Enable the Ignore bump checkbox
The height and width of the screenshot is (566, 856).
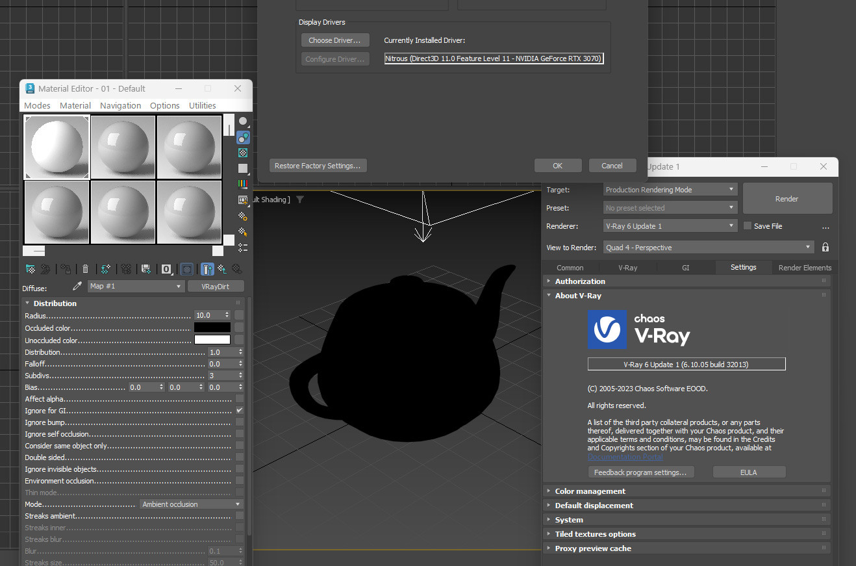pyautogui.click(x=240, y=422)
